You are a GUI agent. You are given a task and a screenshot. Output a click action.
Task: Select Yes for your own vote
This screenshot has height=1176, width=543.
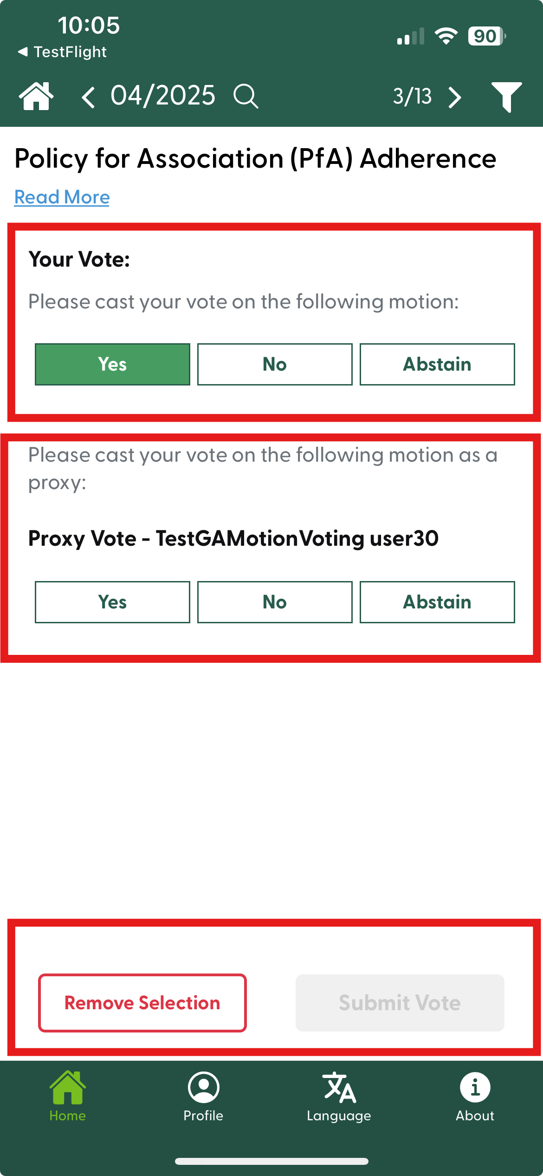tap(112, 364)
